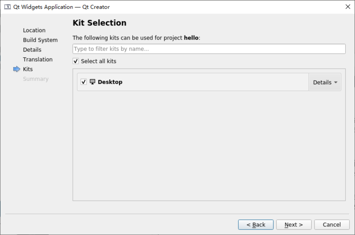Proceed with the Next button
This screenshot has height=235, width=355.
(294, 225)
